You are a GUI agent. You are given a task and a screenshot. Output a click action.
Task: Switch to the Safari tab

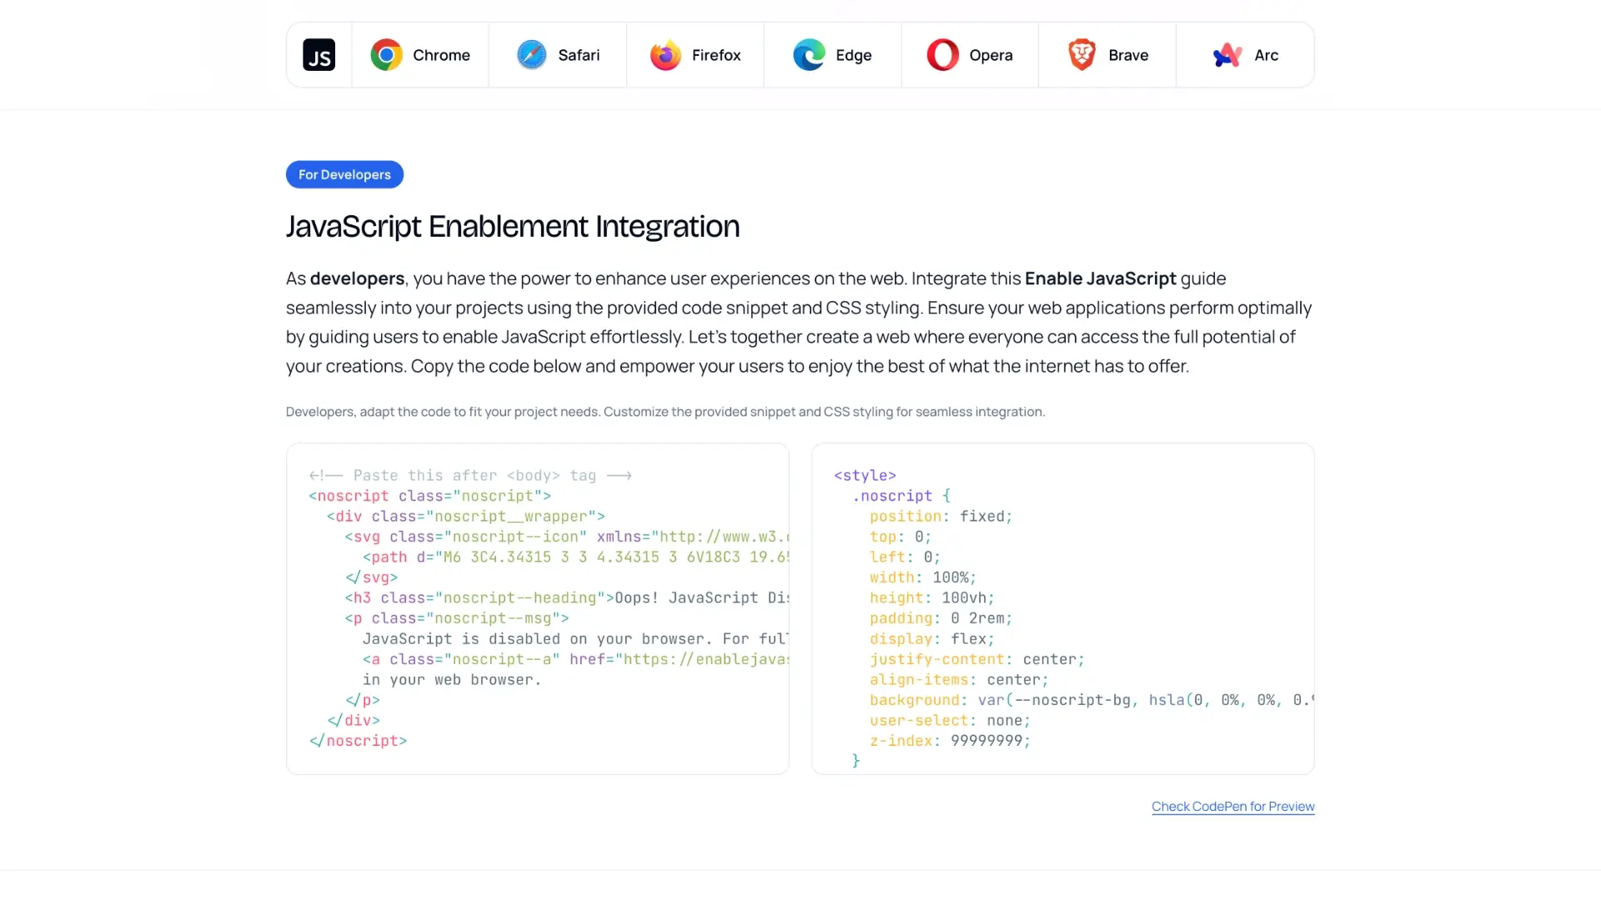click(x=557, y=54)
